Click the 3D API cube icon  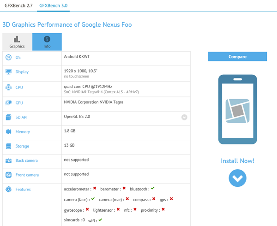(8, 117)
